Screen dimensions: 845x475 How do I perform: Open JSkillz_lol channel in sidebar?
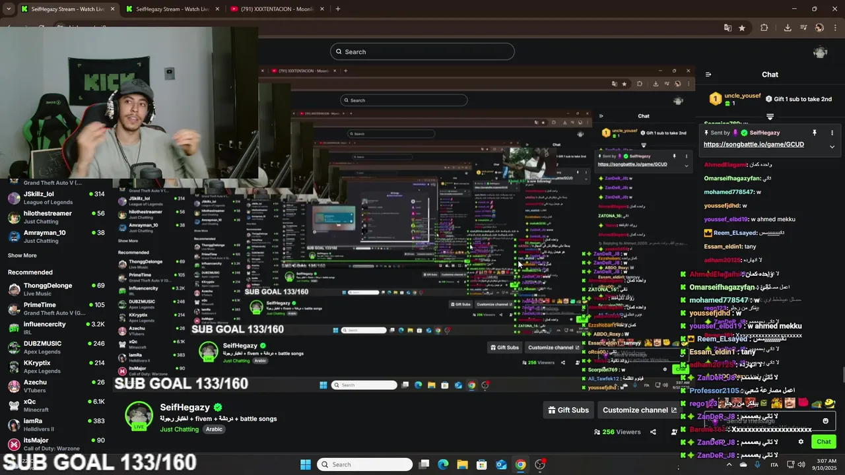pyautogui.click(x=56, y=198)
